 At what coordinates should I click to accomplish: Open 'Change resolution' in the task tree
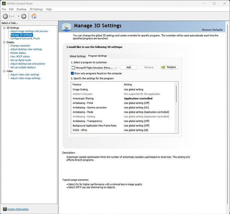click(20, 46)
